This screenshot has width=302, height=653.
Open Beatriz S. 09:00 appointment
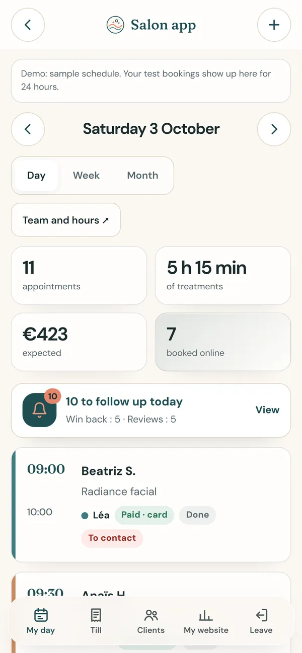(151, 505)
